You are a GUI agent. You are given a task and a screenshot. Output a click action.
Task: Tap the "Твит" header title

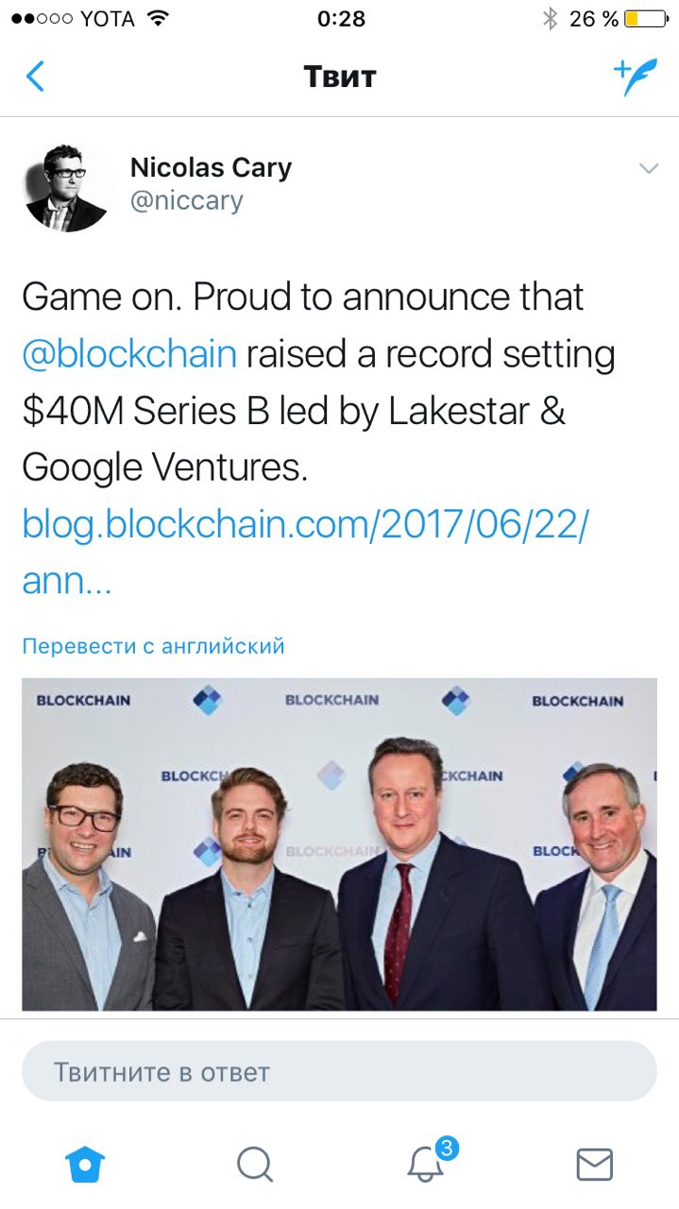[x=339, y=77]
